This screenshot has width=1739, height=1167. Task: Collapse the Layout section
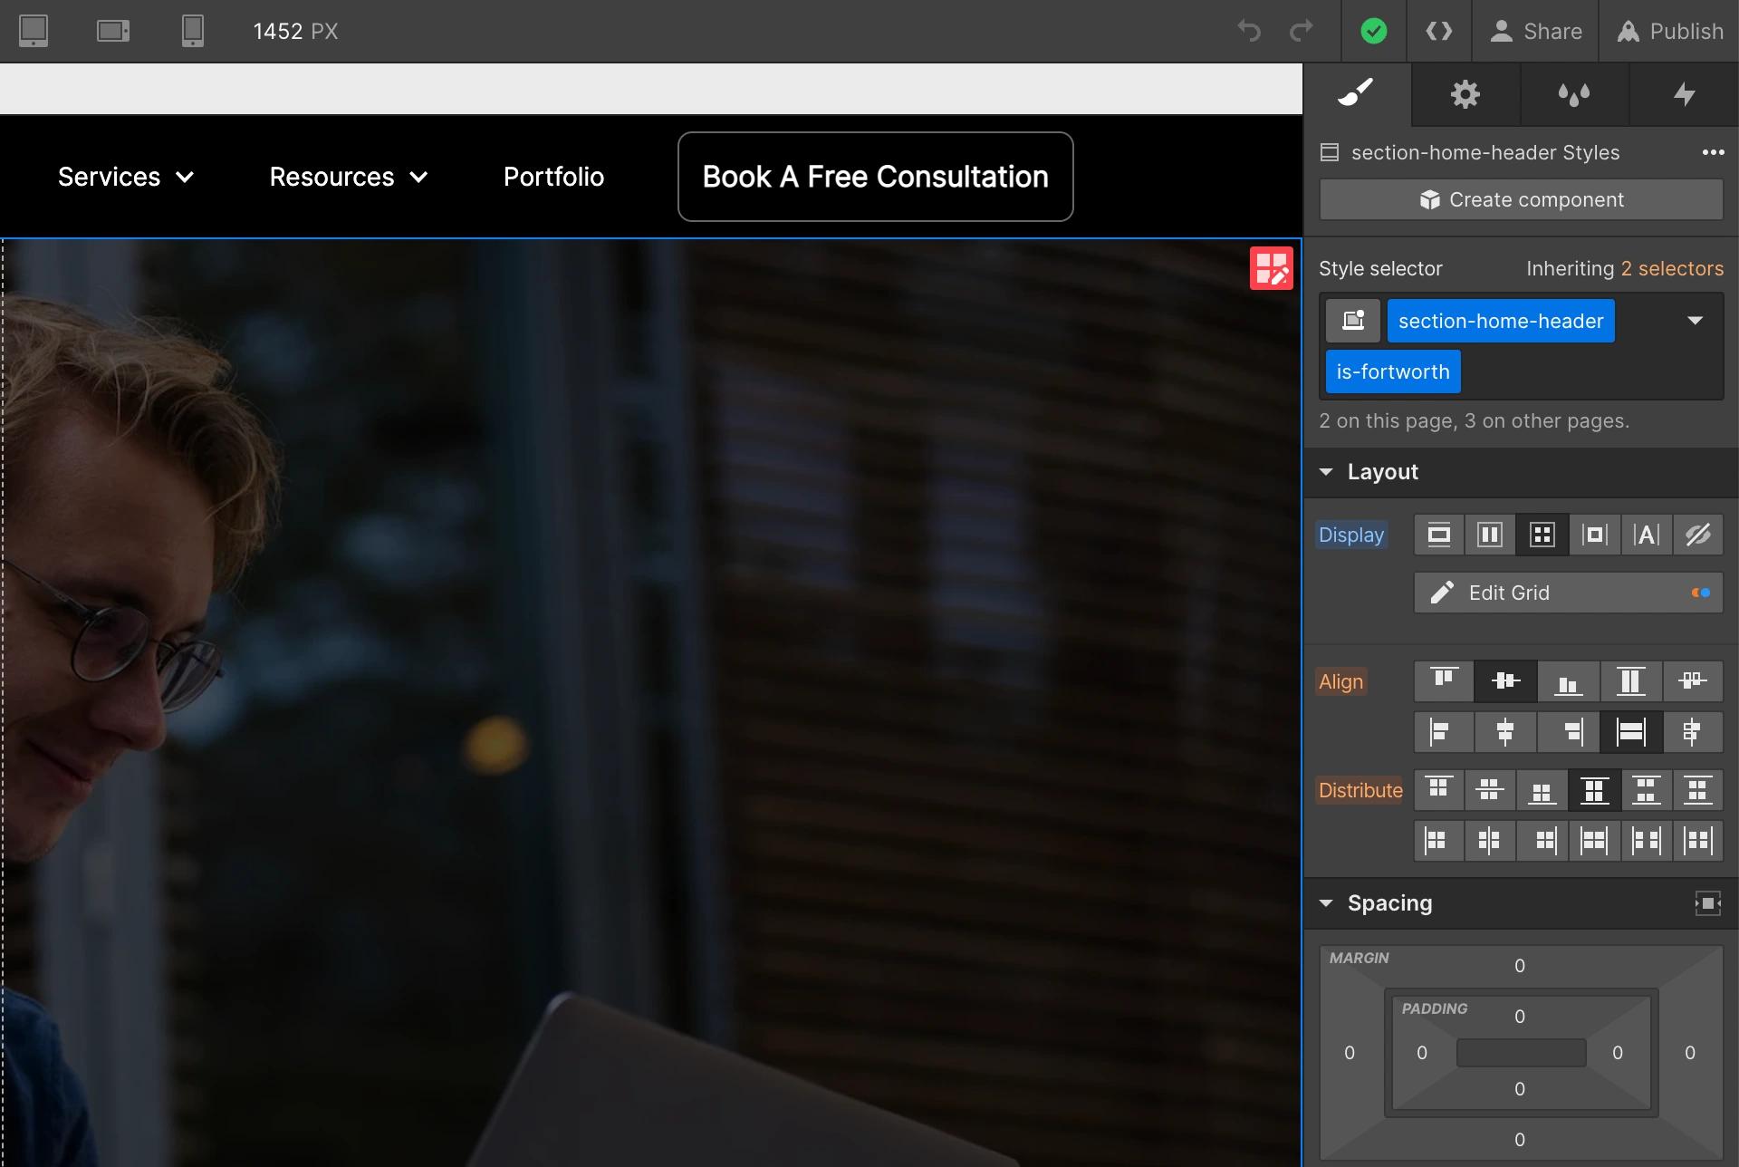coord(1326,472)
